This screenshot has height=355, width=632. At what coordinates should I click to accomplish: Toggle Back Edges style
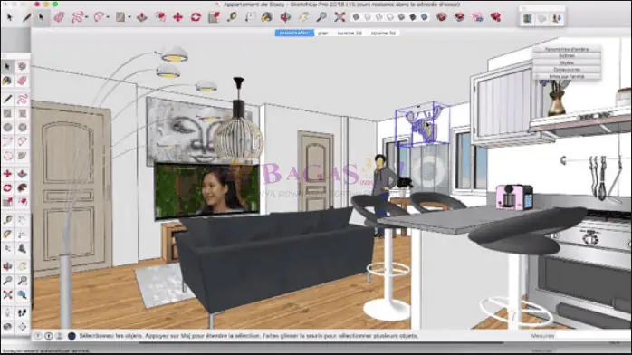tap(368, 17)
